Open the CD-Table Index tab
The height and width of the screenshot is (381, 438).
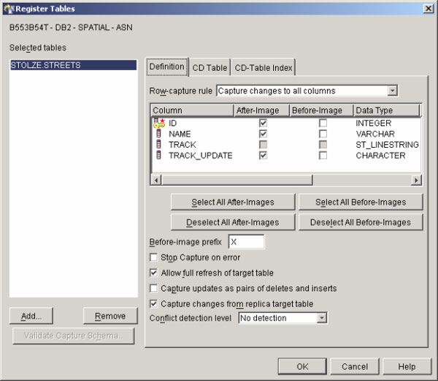(x=263, y=68)
